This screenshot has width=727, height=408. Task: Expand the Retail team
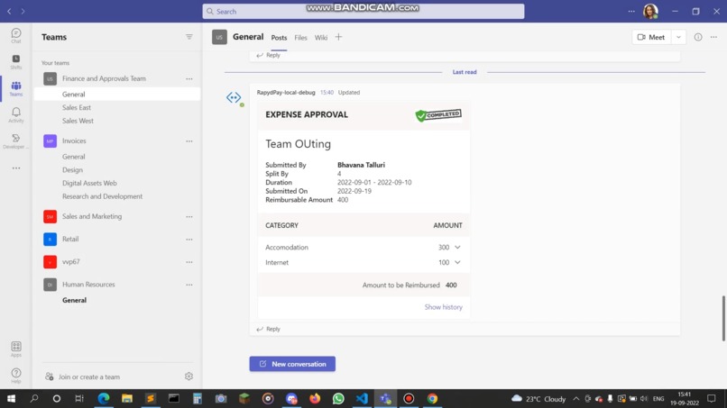70,239
